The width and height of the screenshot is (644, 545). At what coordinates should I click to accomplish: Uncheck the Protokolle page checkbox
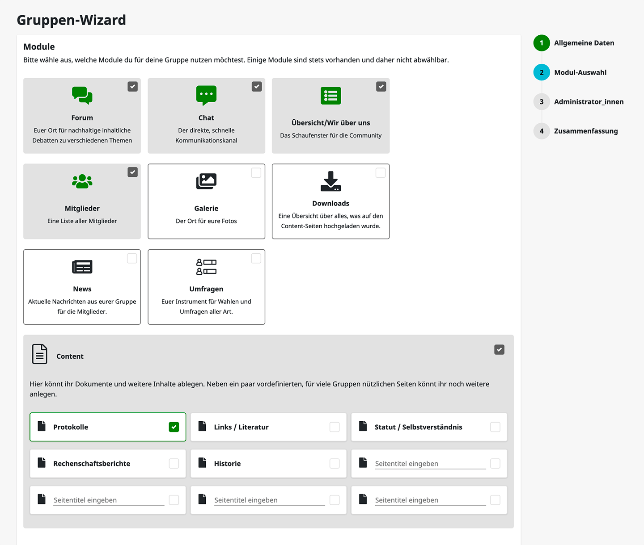click(x=174, y=427)
